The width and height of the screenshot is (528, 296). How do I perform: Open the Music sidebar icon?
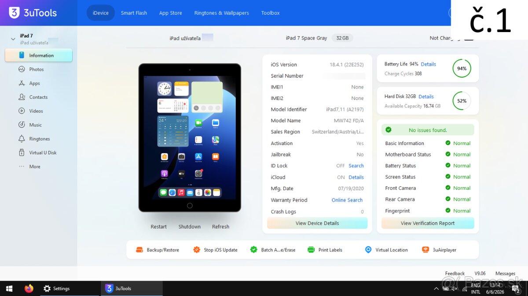[22, 125]
